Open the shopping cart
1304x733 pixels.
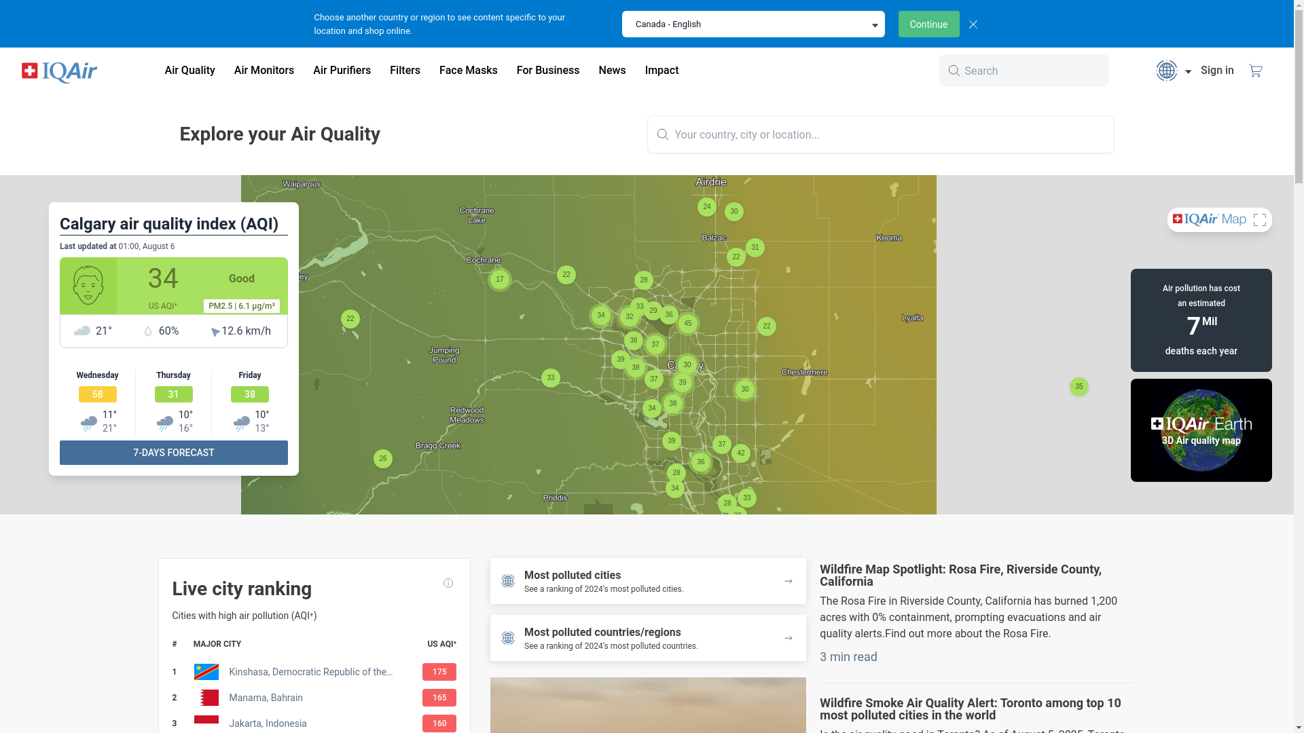click(1256, 71)
